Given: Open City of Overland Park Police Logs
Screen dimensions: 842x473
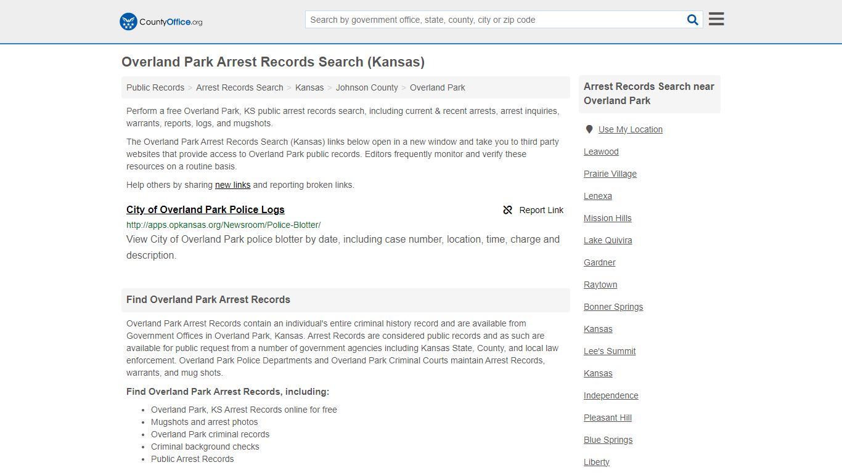Looking at the screenshot, I should [205, 209].
